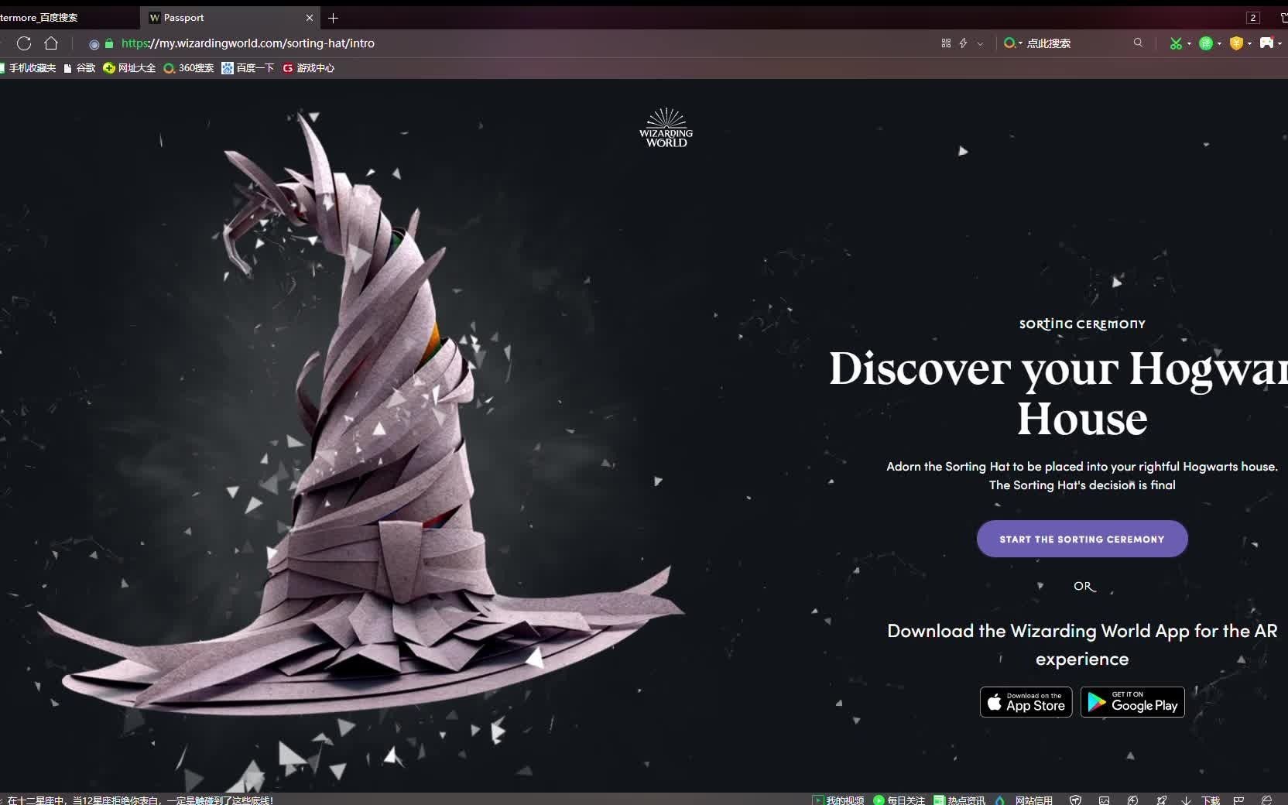Open the yellow shield wallet extension
The width and height of the screenshot is (1288, 805).
[1236, 43]
